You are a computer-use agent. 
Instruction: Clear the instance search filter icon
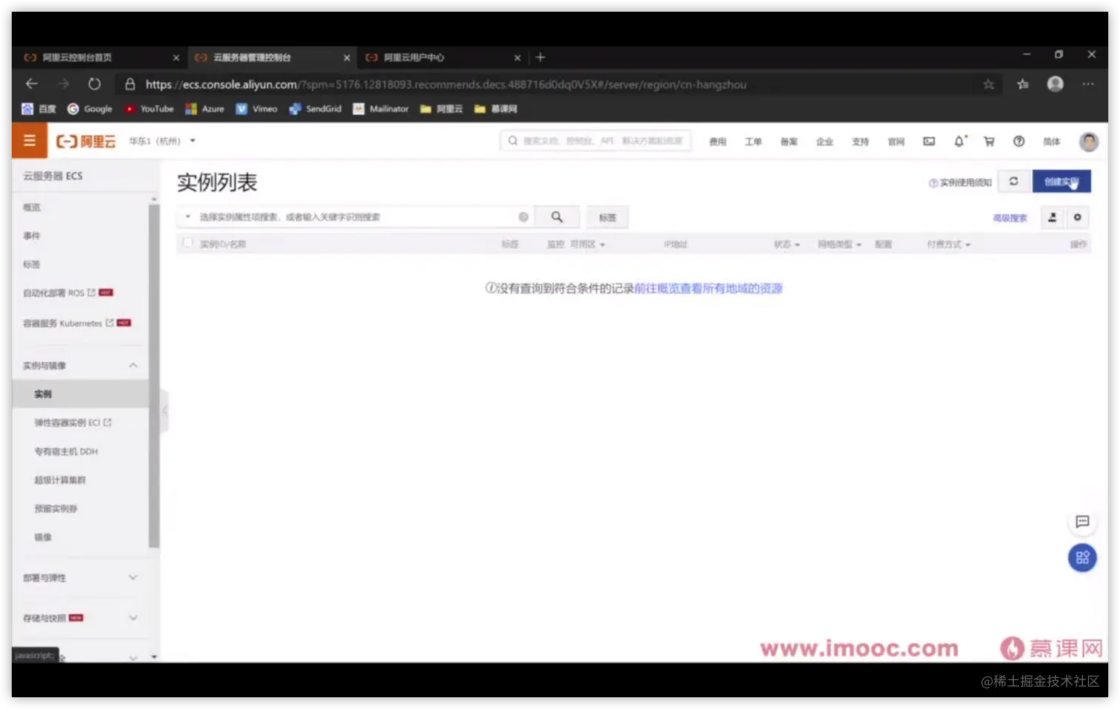523,217
